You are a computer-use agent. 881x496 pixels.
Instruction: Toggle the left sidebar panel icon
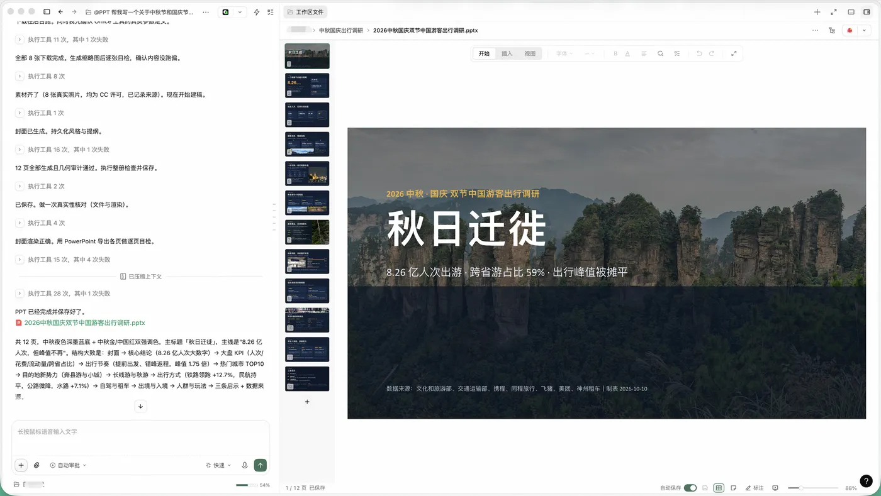point(47,12)
